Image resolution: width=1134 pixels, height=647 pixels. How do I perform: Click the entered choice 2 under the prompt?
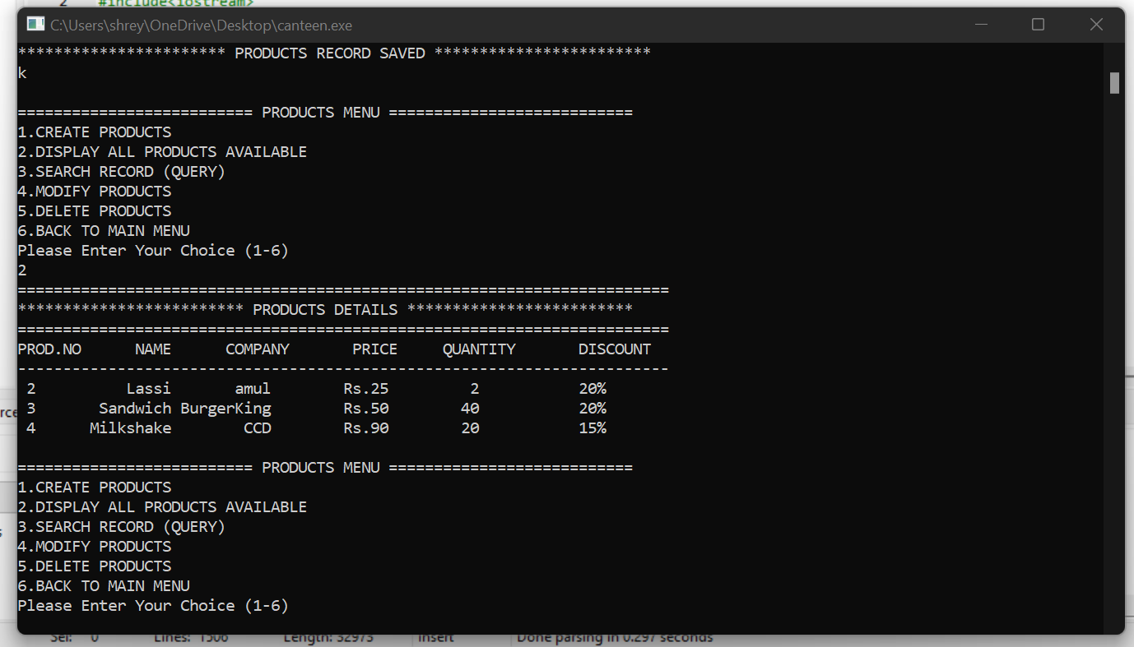pos(22,270)
